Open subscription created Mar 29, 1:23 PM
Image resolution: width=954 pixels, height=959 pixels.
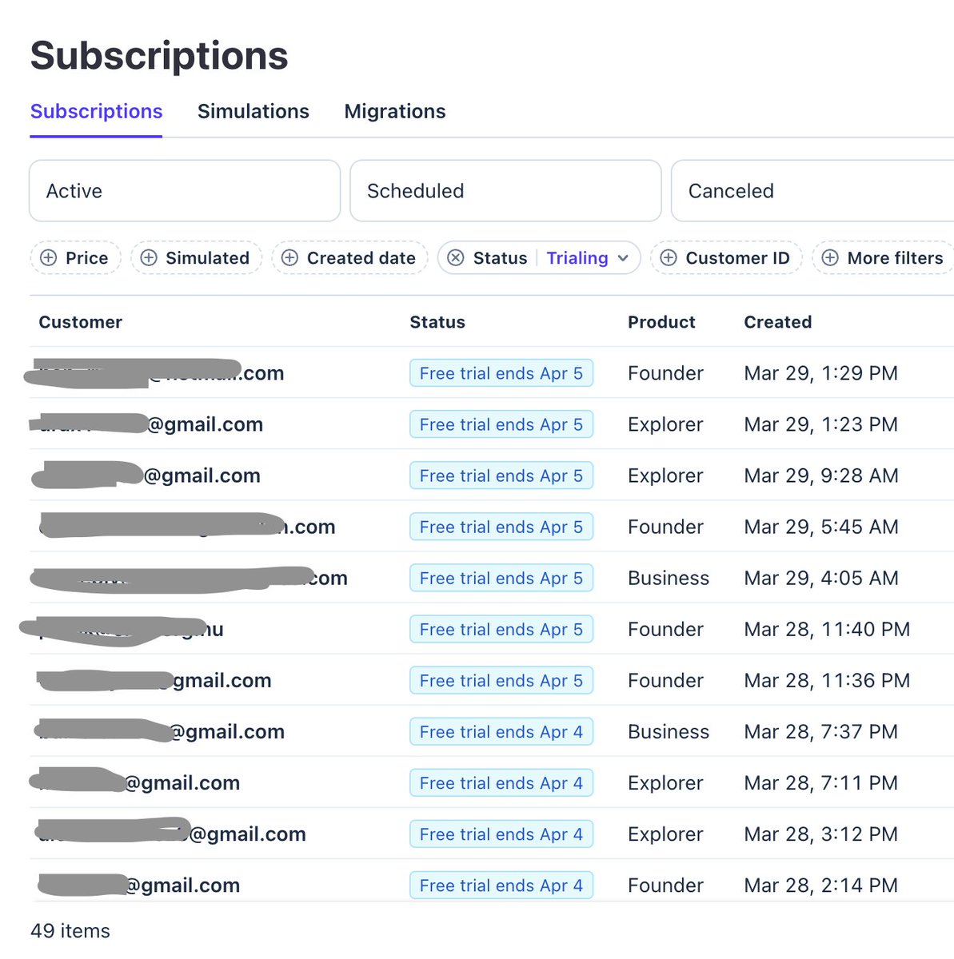coord(492,424)
